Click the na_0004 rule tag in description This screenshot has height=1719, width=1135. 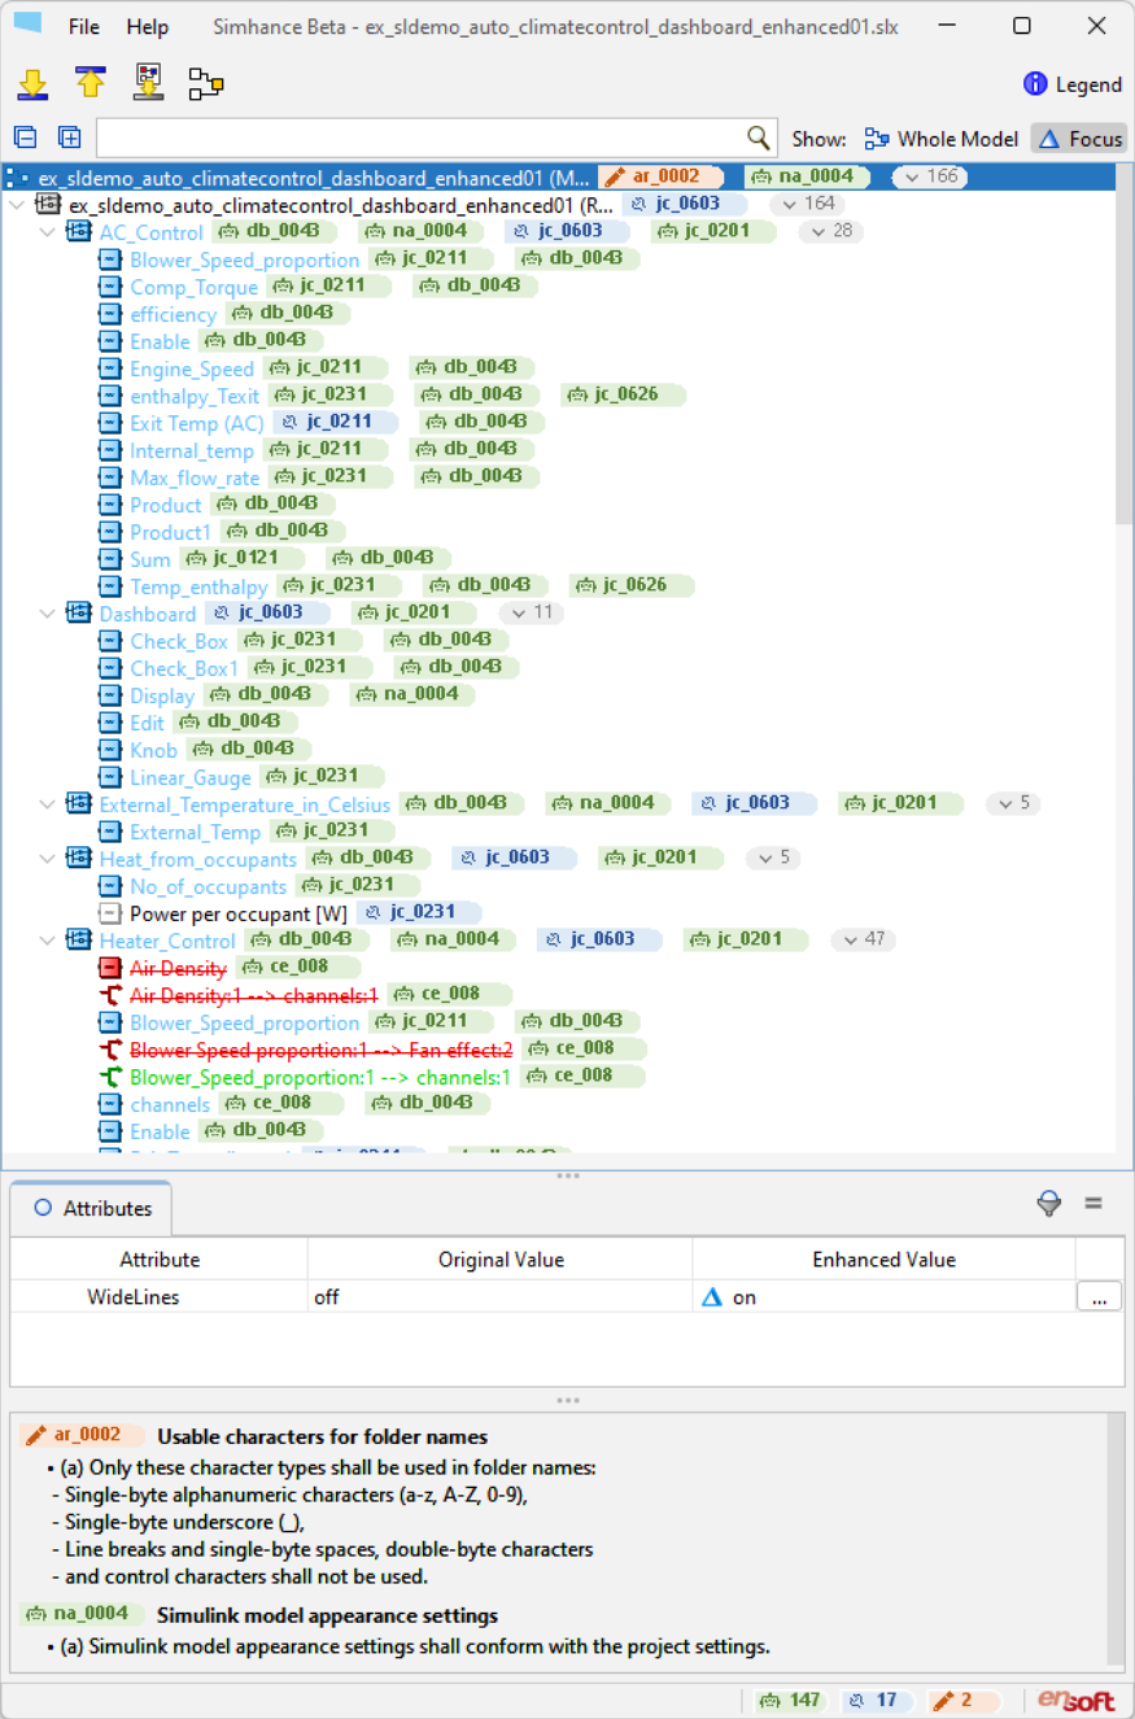(x=82, y=1613)
